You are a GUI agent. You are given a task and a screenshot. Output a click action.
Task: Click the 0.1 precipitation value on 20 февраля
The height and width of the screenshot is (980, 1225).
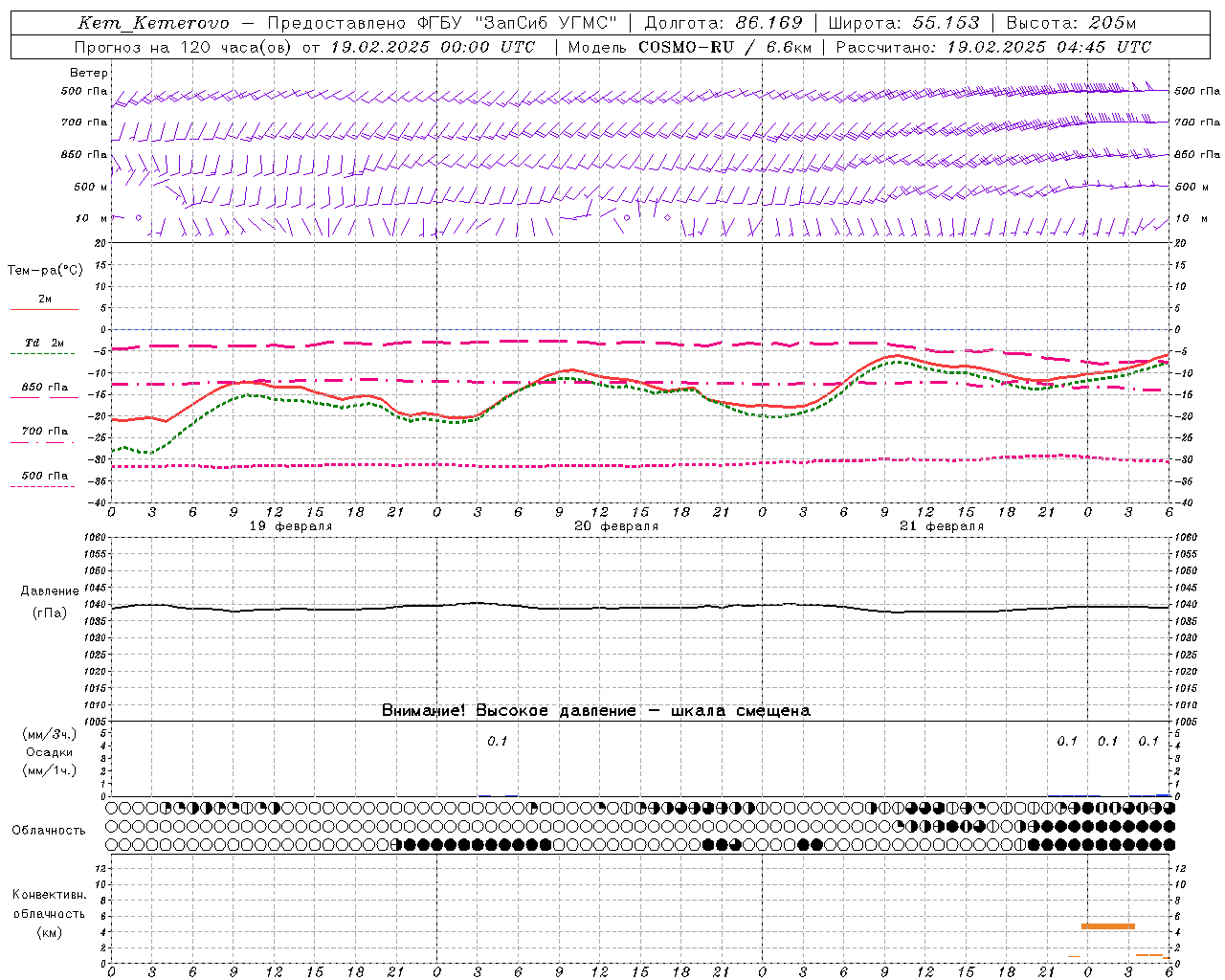[498, 742]
